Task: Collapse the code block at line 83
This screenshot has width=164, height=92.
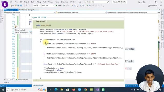Action: 19,44
